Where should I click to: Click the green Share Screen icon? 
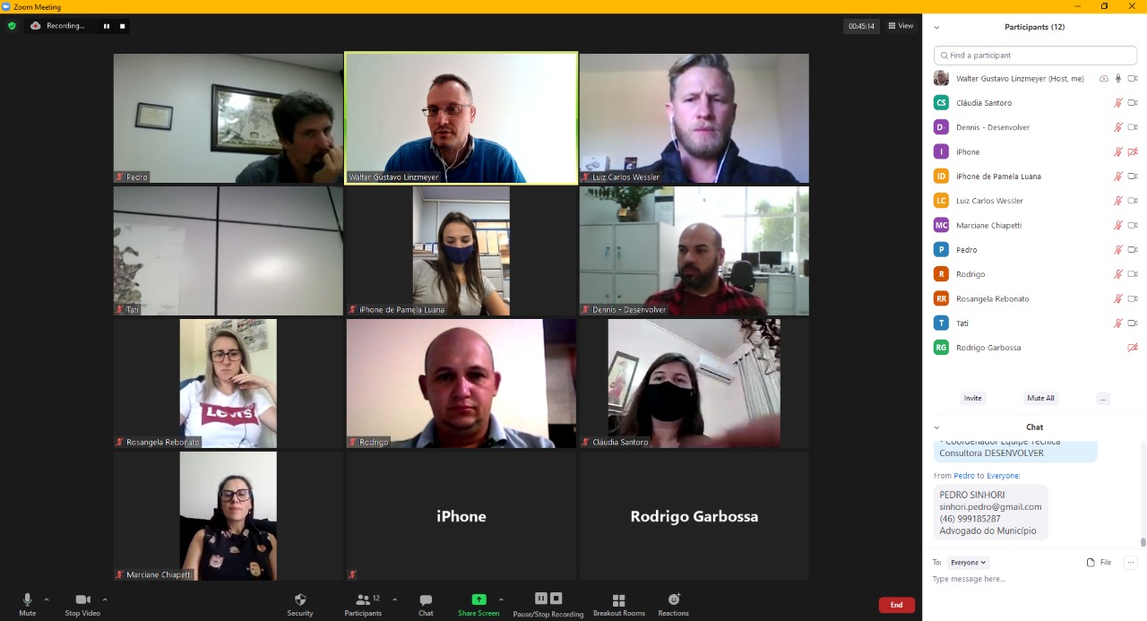click(x=479, y=599)
